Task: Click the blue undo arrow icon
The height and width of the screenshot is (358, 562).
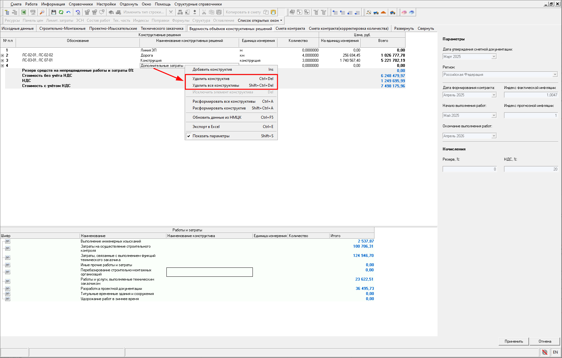Action: pyautogui.click(x=68, y=12)
